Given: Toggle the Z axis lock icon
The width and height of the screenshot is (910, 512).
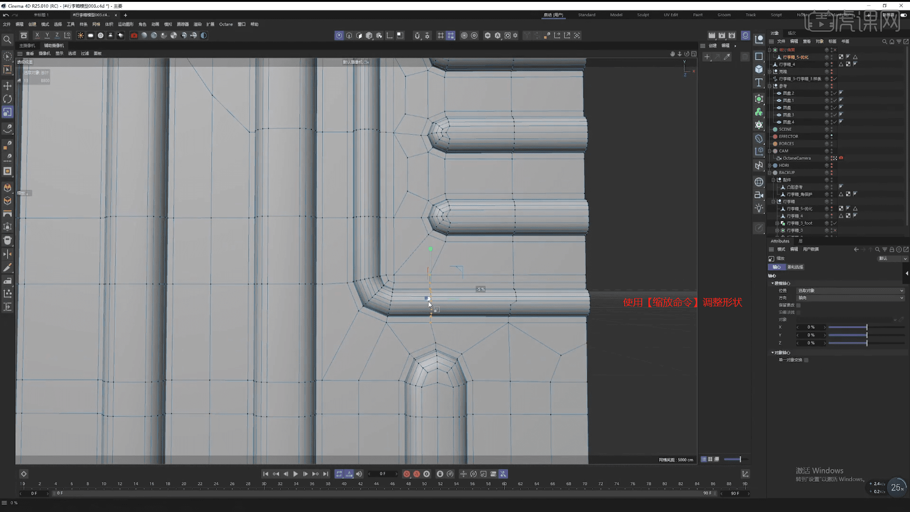Looking at the screenshot, I should [x=57, y=36].
